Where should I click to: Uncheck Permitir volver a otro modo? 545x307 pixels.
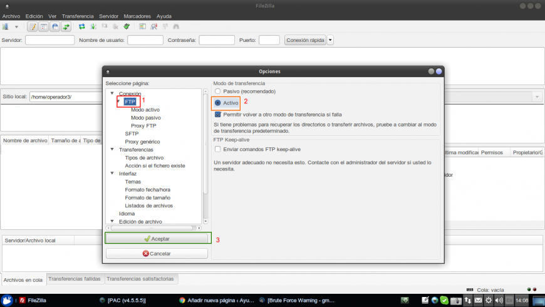point(218,115)
